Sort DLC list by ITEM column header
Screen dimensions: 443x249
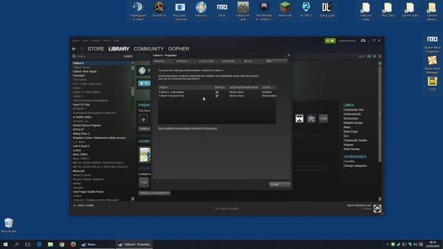click(x=163, y=88)
